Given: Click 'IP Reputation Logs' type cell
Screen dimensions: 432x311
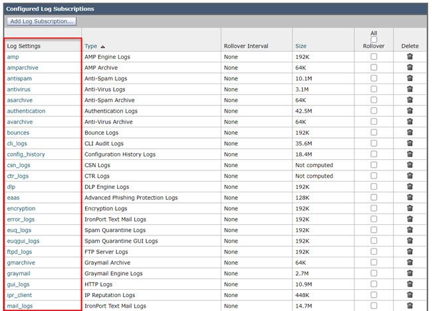Looking at the screenshot, I should click(x=110, y=295).
